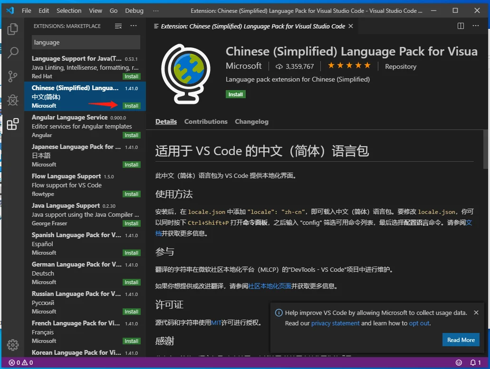This screenshot has width=490, height=369.
Task: Install German Language Pack
Action: 132,282
